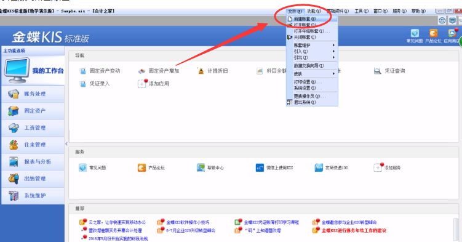Choose 退出系统 menu entry
The width and height of the screenshot is (462, 242).
click(x=312, y=103)
